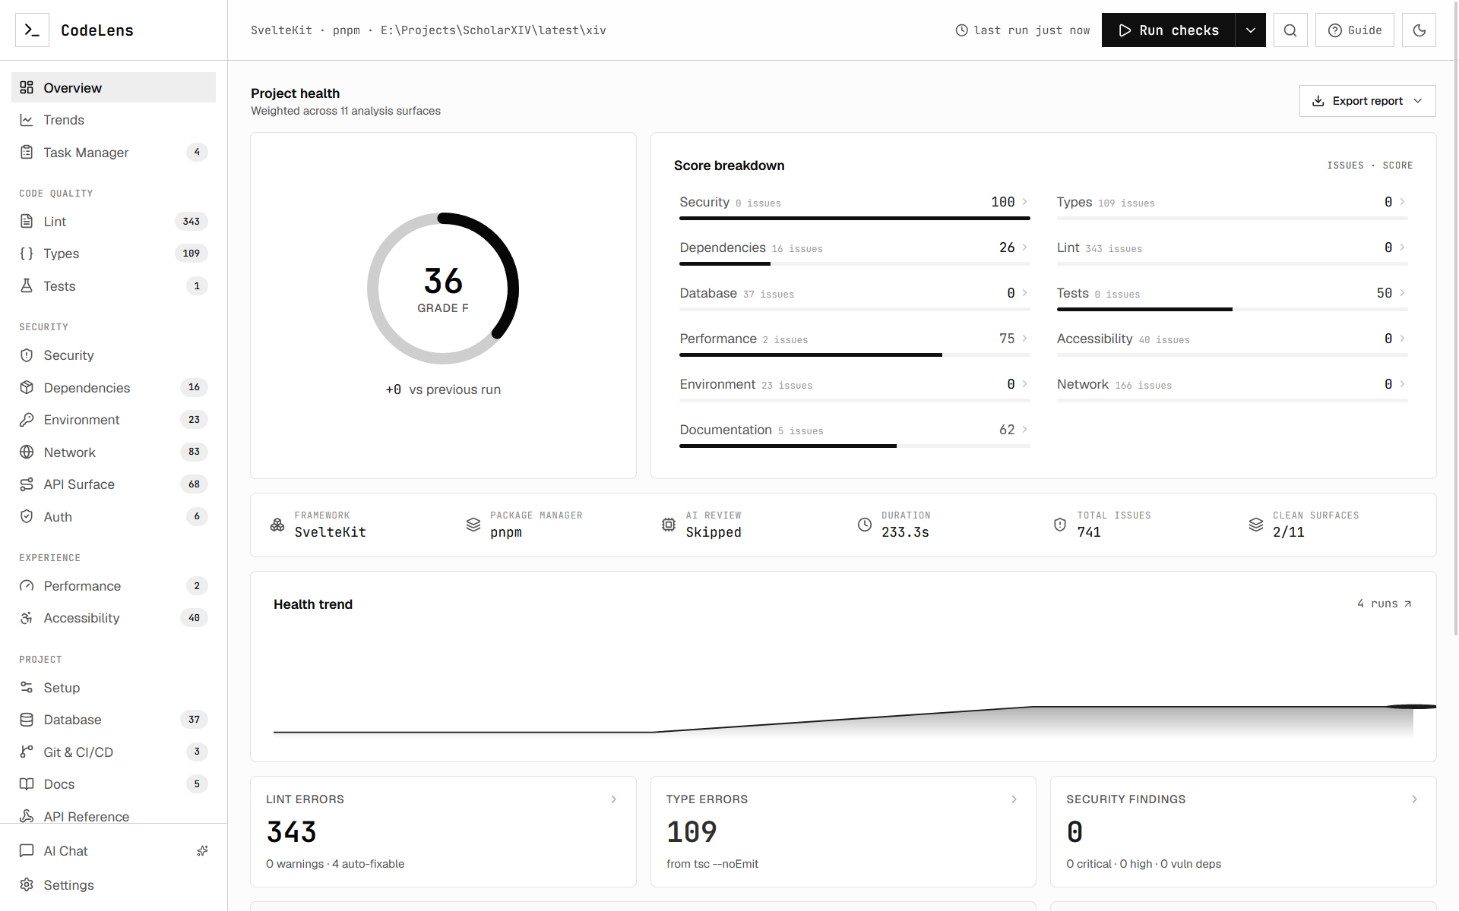Expand the Export report dropdown

pyautogui.click(x=1367, y=101)
